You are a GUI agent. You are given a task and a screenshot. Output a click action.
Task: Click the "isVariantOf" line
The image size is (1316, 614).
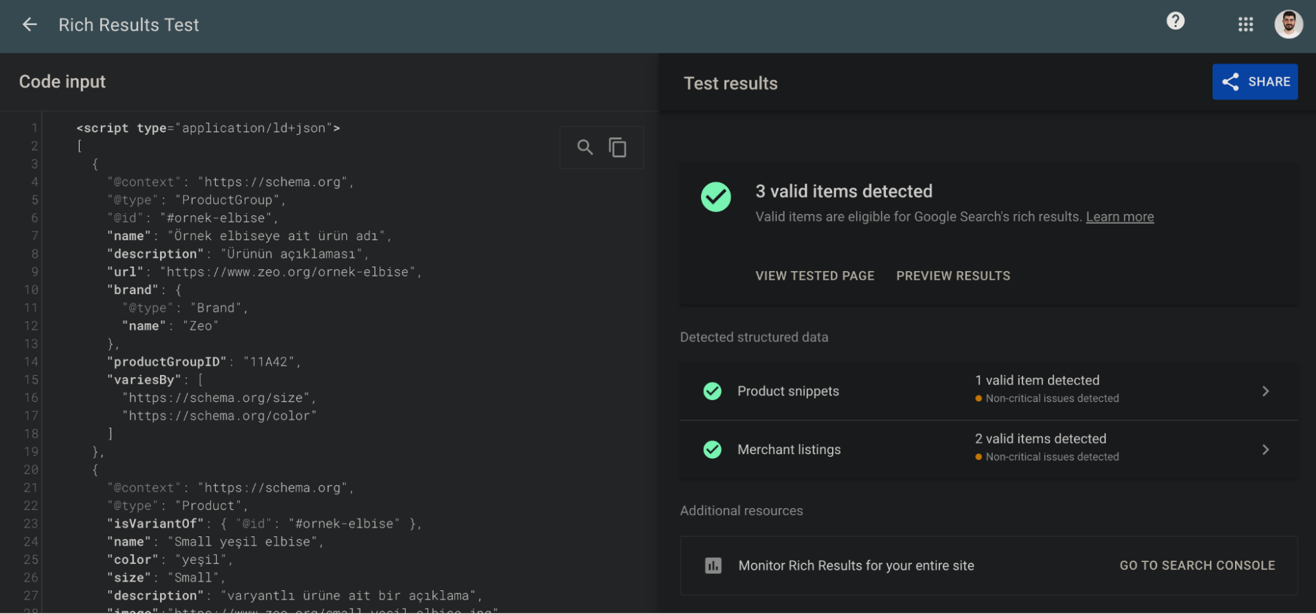tap(264, 523)
